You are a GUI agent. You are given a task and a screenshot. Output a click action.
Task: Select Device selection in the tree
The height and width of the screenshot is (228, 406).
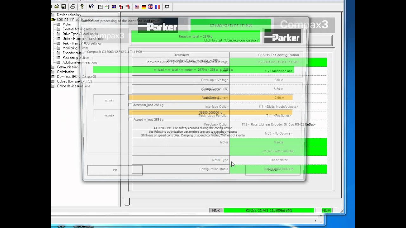[x=69, y=15]
